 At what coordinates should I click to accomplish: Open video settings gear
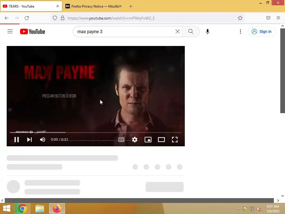point(135,140)
